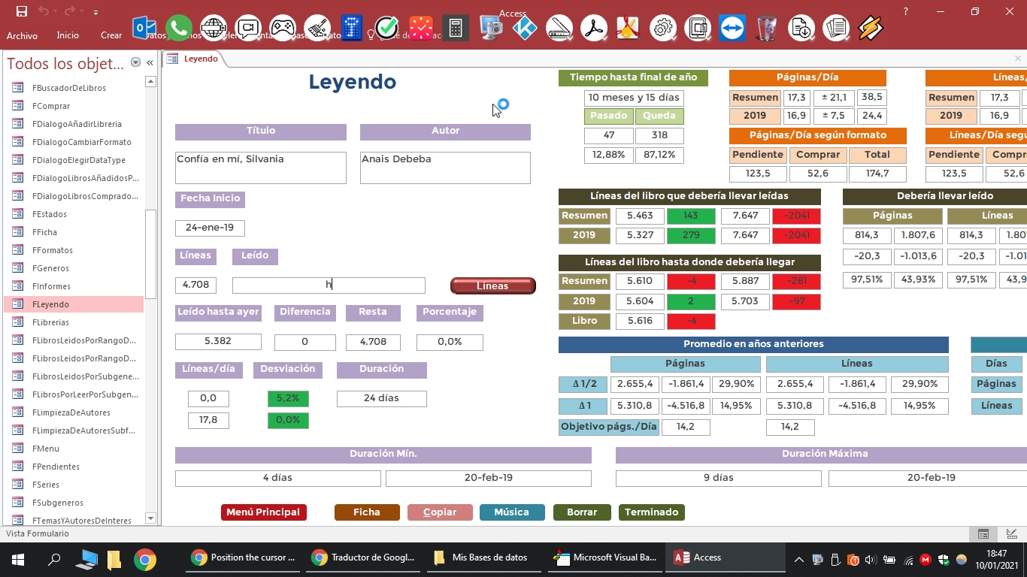Collapse the navigation pane with double chevron
Screen dimensions: 1027x577
coord(150,63)
